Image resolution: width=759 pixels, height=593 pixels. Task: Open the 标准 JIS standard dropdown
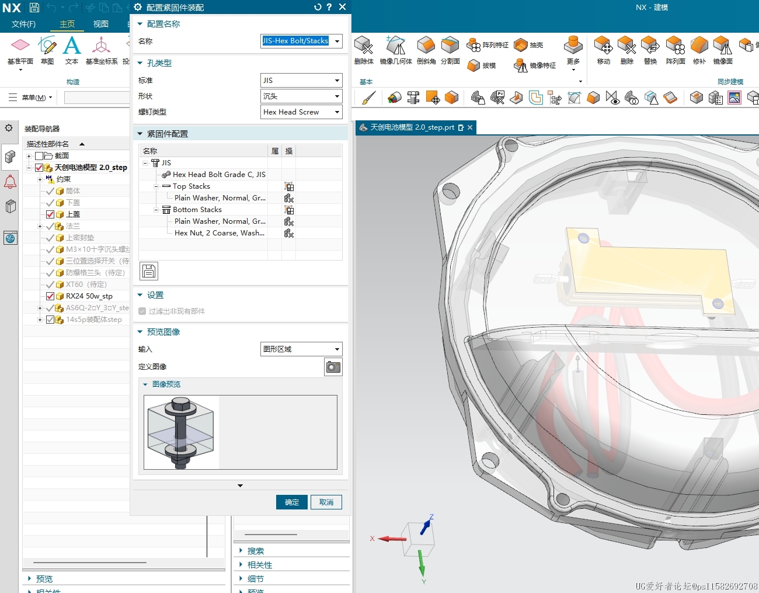point(301,81)
